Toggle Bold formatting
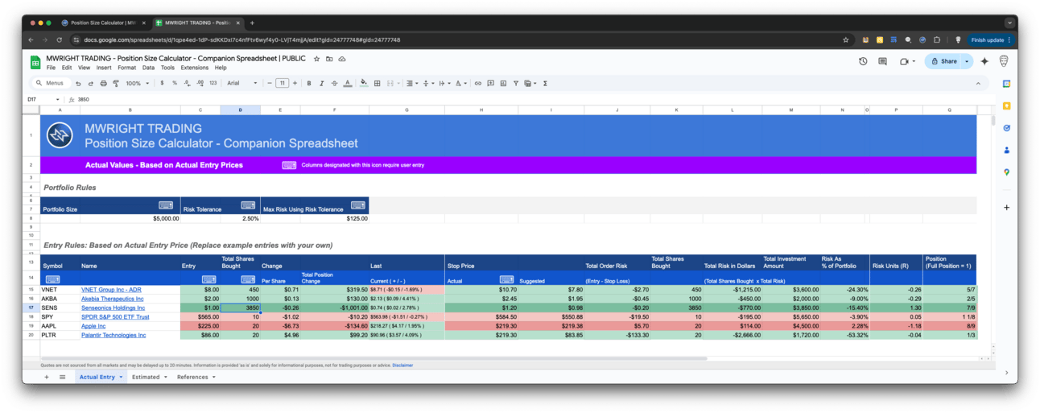Screen dimensions: 1040x413 tap(309, 83)
